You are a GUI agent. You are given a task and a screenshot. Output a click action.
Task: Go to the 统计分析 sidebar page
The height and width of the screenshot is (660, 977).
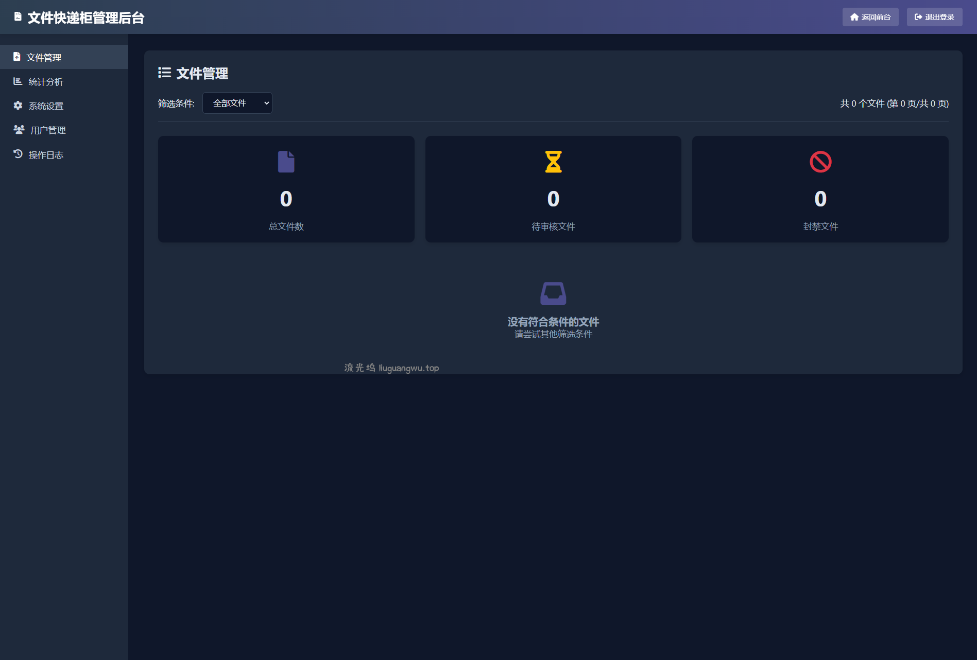[x=46, y=82]
